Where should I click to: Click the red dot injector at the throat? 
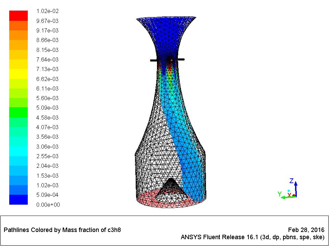pos(171,60)
